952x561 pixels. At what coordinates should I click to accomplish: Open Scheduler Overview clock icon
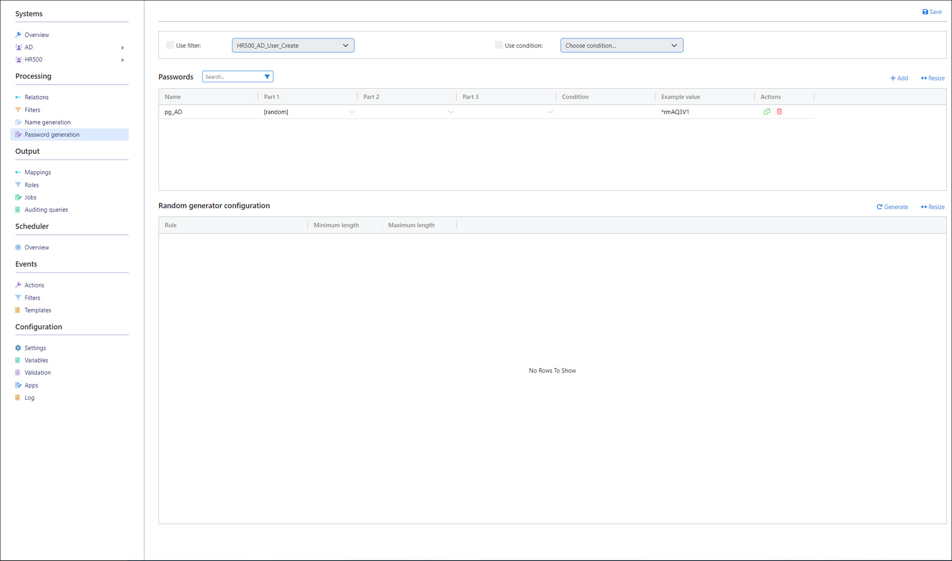(x=18, y=247)
